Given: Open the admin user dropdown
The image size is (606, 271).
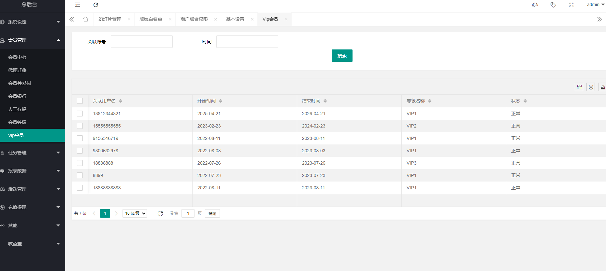Looking at the screenshot, I should click(595, 5).
